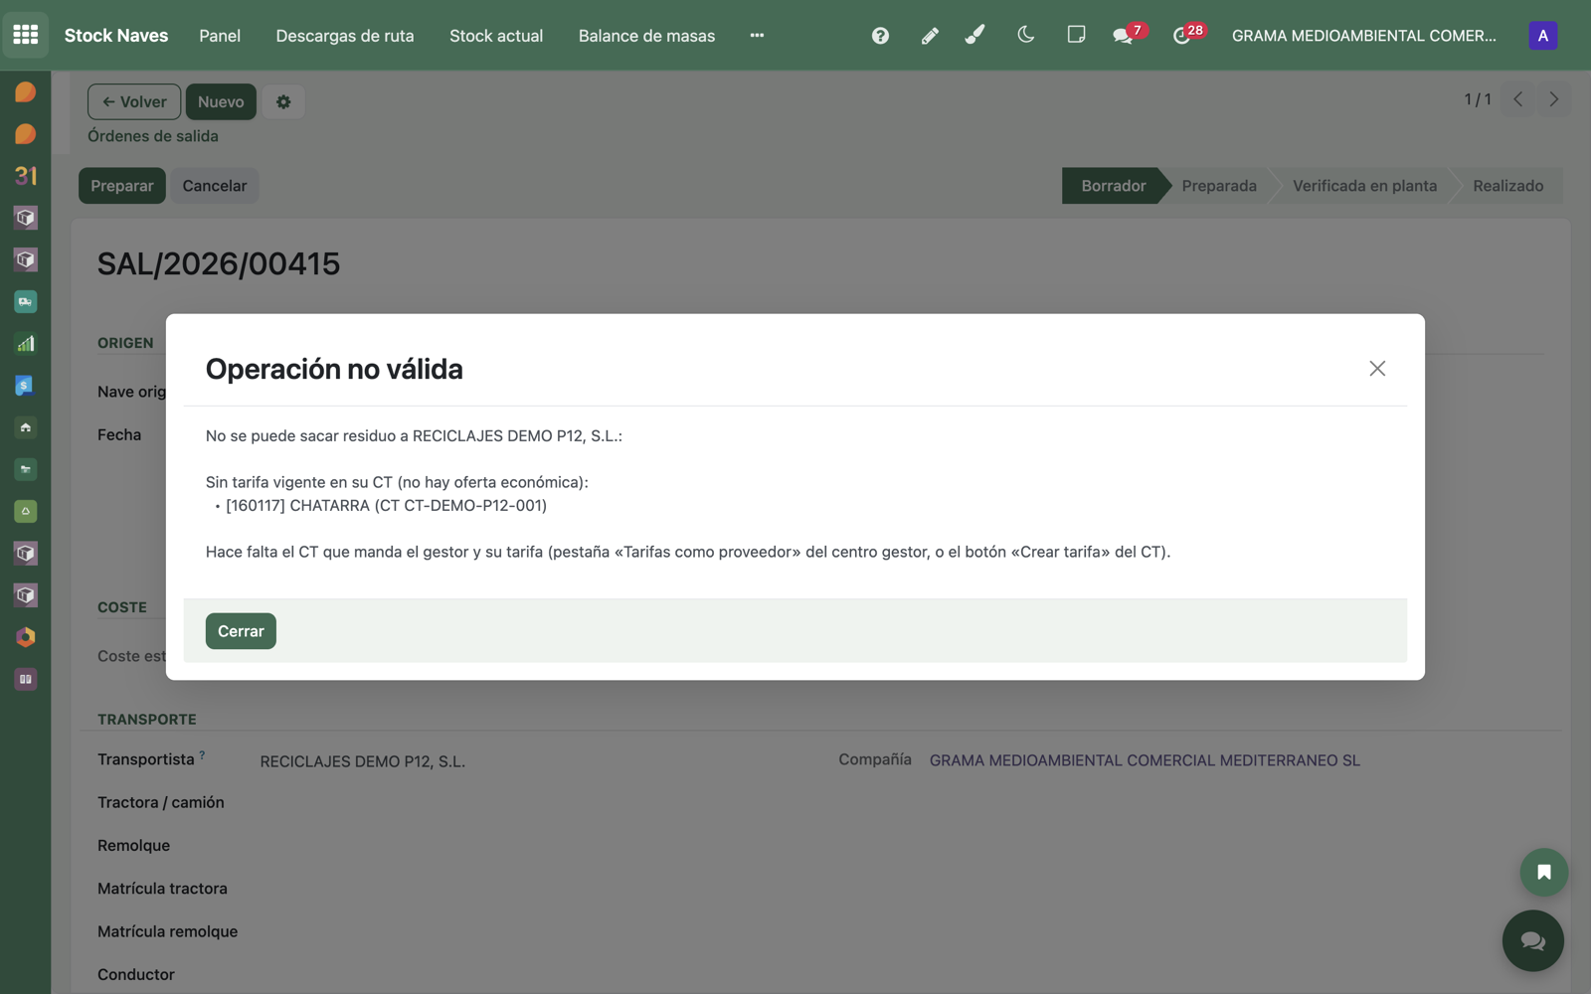The width and height of the screenshot is (1591, 994).
Task: Click the paintbrush icon in top bar
Action: click(975, 36)
